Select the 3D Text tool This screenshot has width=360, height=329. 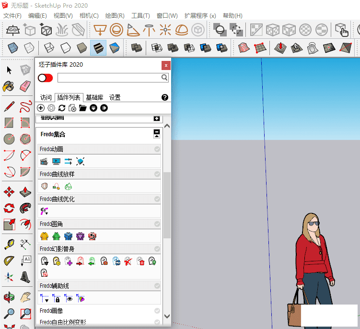[25, 277]
